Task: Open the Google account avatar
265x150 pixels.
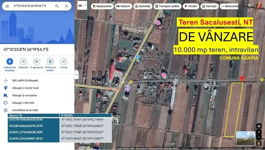Action: (x=258, y=5)
